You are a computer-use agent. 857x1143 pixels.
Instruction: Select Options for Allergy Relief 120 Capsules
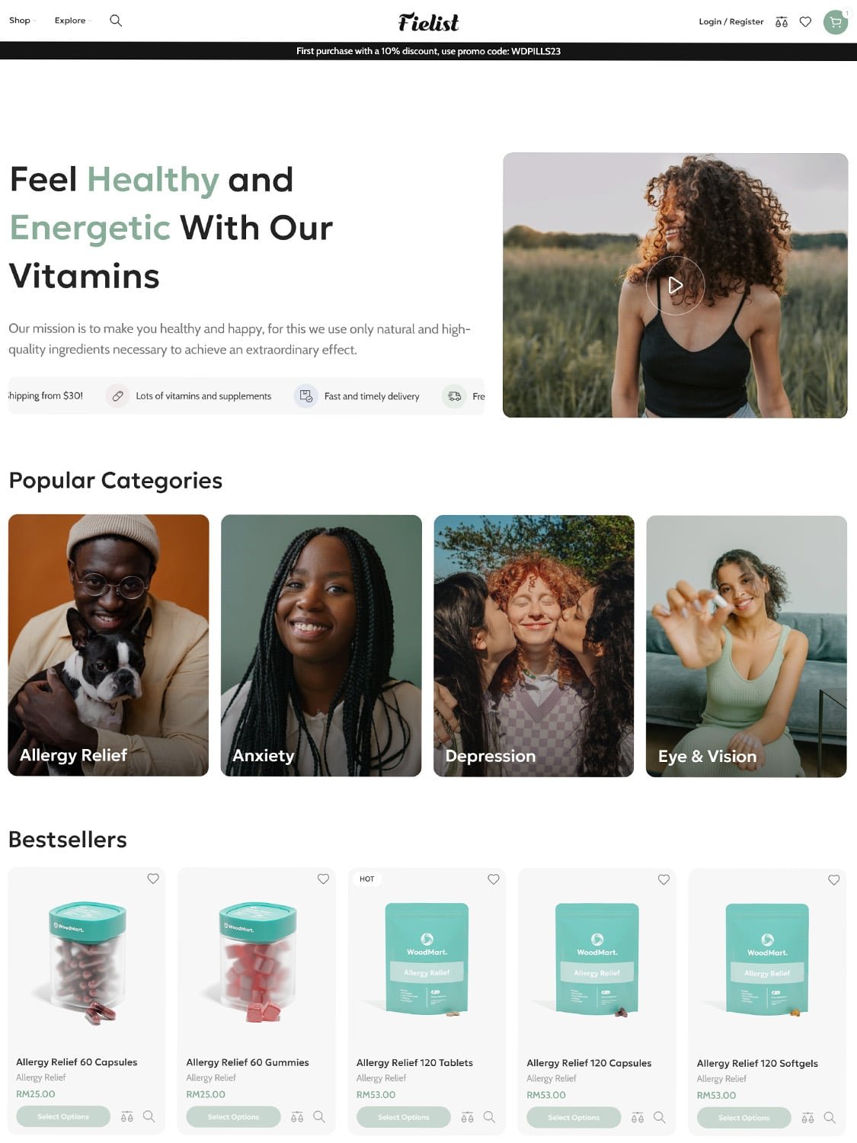click(574, 1117)
